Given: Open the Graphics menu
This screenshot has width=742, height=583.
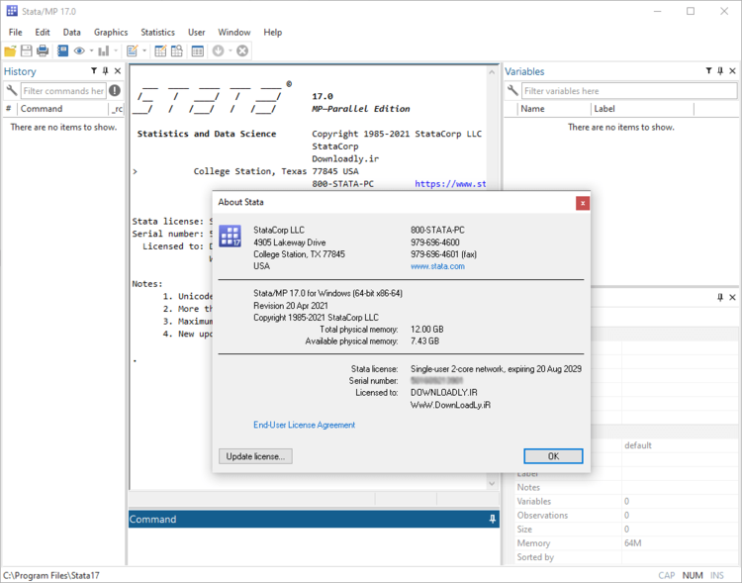Looking at the screenshot, I should [111, 32].
